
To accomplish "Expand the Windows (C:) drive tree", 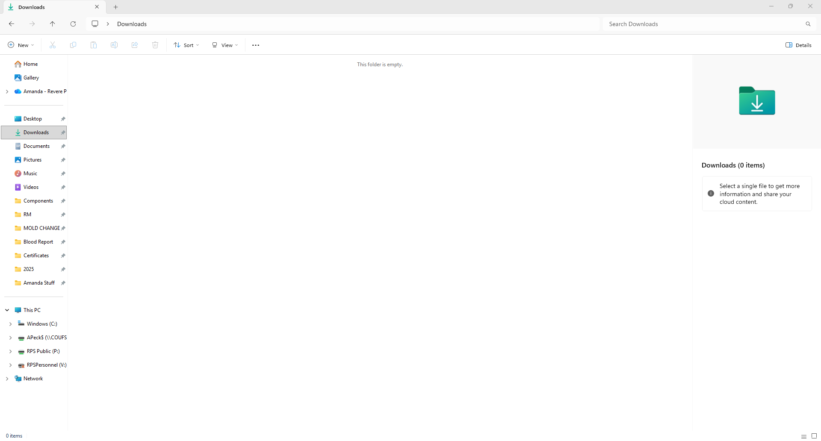I will (11, 324).
